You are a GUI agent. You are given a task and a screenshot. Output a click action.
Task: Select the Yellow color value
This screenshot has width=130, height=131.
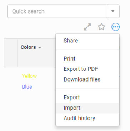29,76
